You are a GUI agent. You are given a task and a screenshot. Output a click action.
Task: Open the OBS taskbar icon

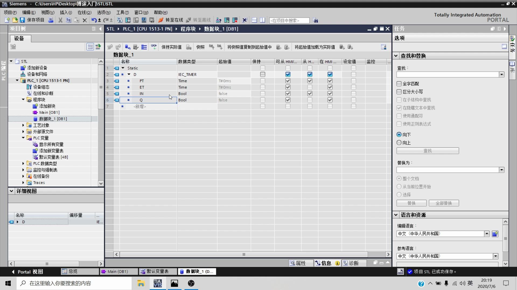[191, 283]
